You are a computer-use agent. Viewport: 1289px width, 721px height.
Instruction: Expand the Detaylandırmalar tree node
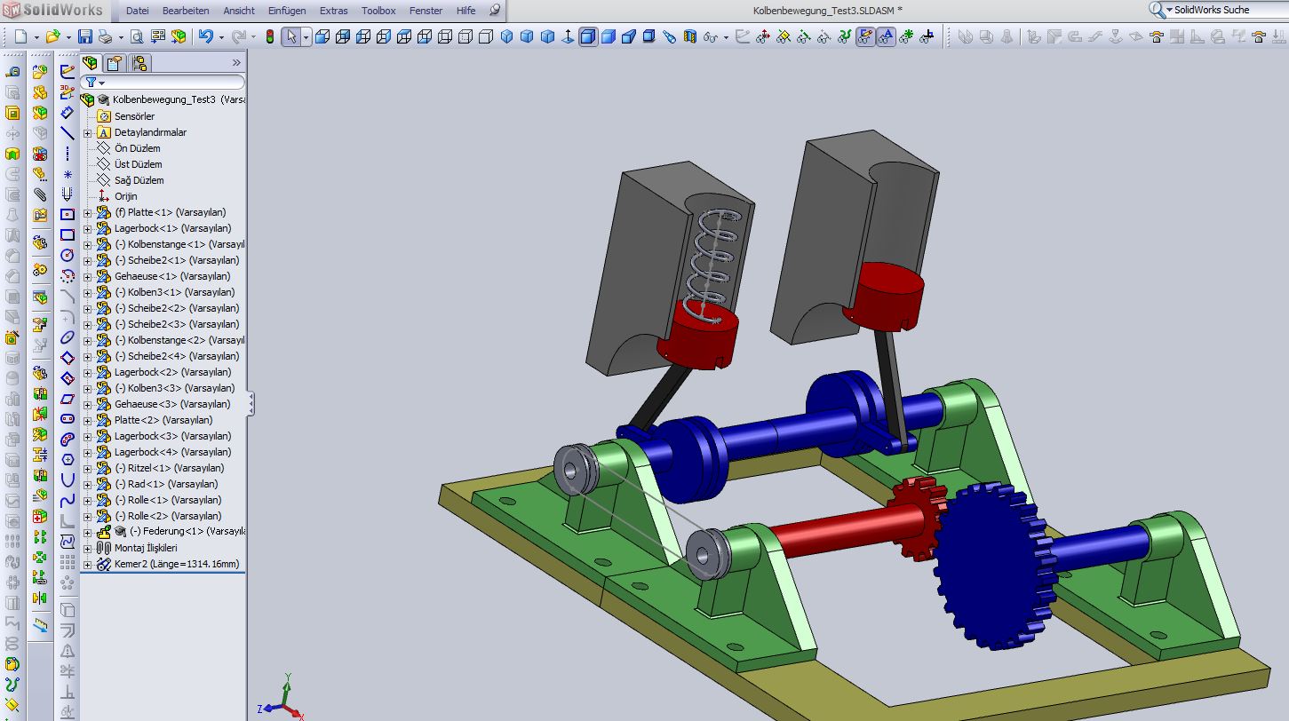(87, 133)
